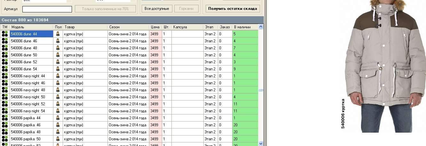The image size is (426, 146).
Task: Click the brand icon in 540006 navy night 50 row
Action: click(5, 97)
